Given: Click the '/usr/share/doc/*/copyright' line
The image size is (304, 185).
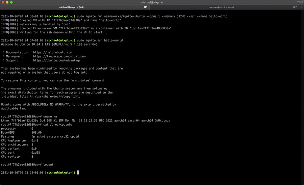Looking at the screenshot, I should point(41,97).
